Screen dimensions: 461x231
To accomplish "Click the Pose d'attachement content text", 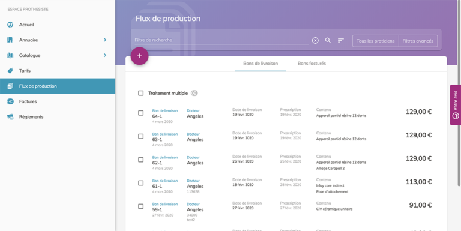I will point(332,192).
